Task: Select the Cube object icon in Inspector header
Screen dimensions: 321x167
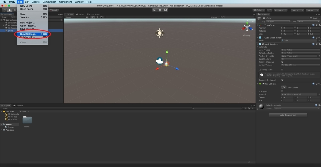Action: click(259, 18)
